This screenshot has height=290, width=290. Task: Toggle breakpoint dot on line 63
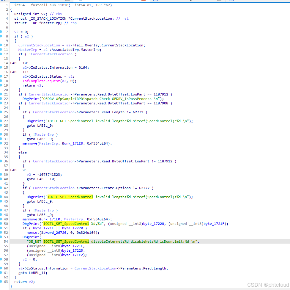point(1,281)
